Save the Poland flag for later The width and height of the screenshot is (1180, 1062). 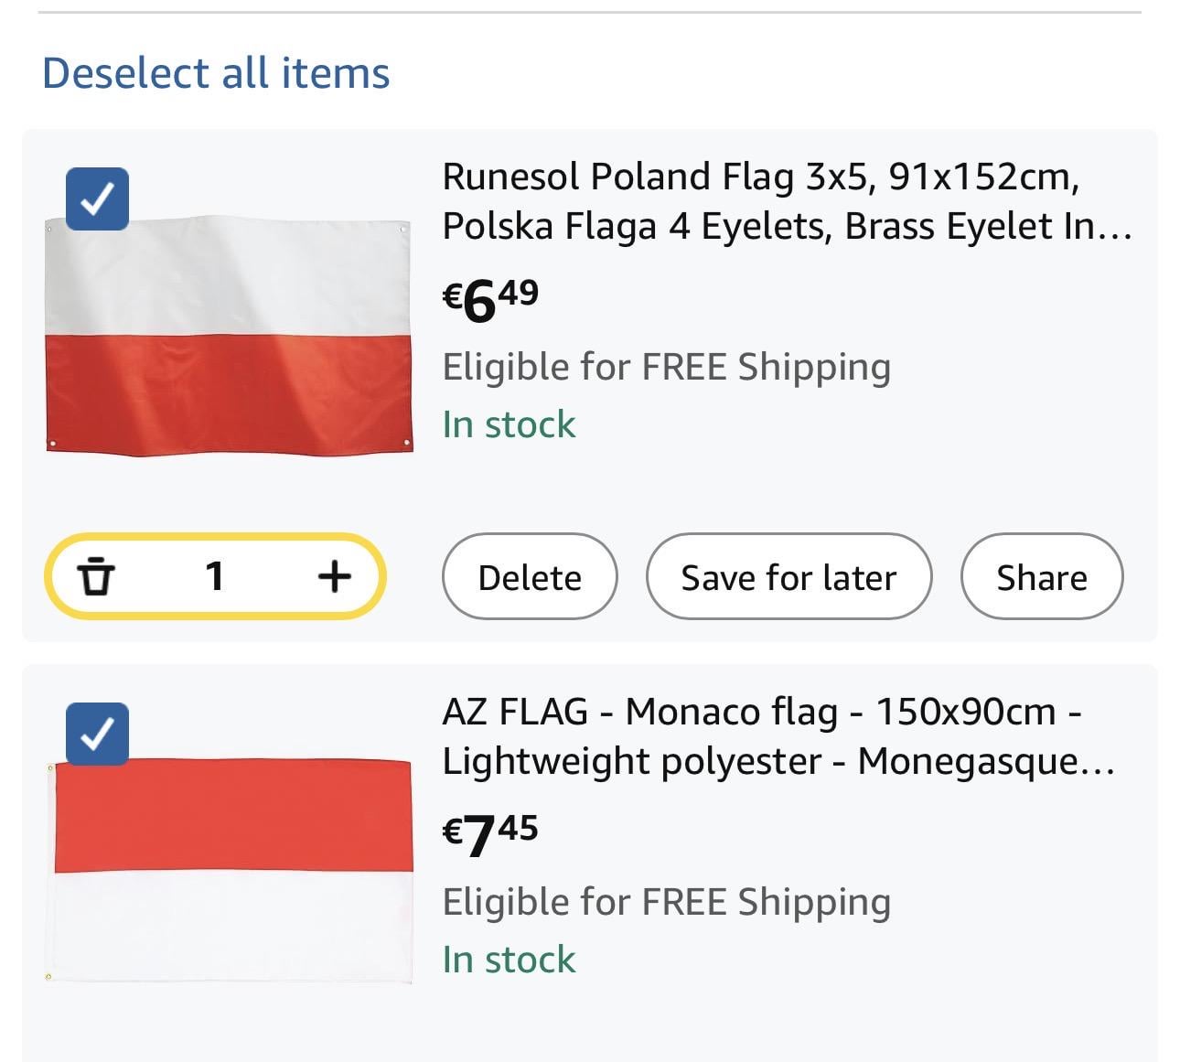pos(788,577)
